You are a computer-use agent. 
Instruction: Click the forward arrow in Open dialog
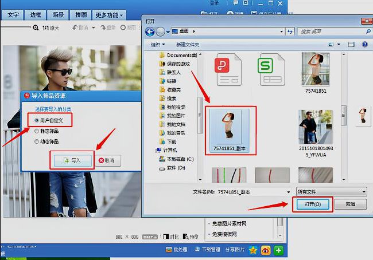(x=161, y=31)
